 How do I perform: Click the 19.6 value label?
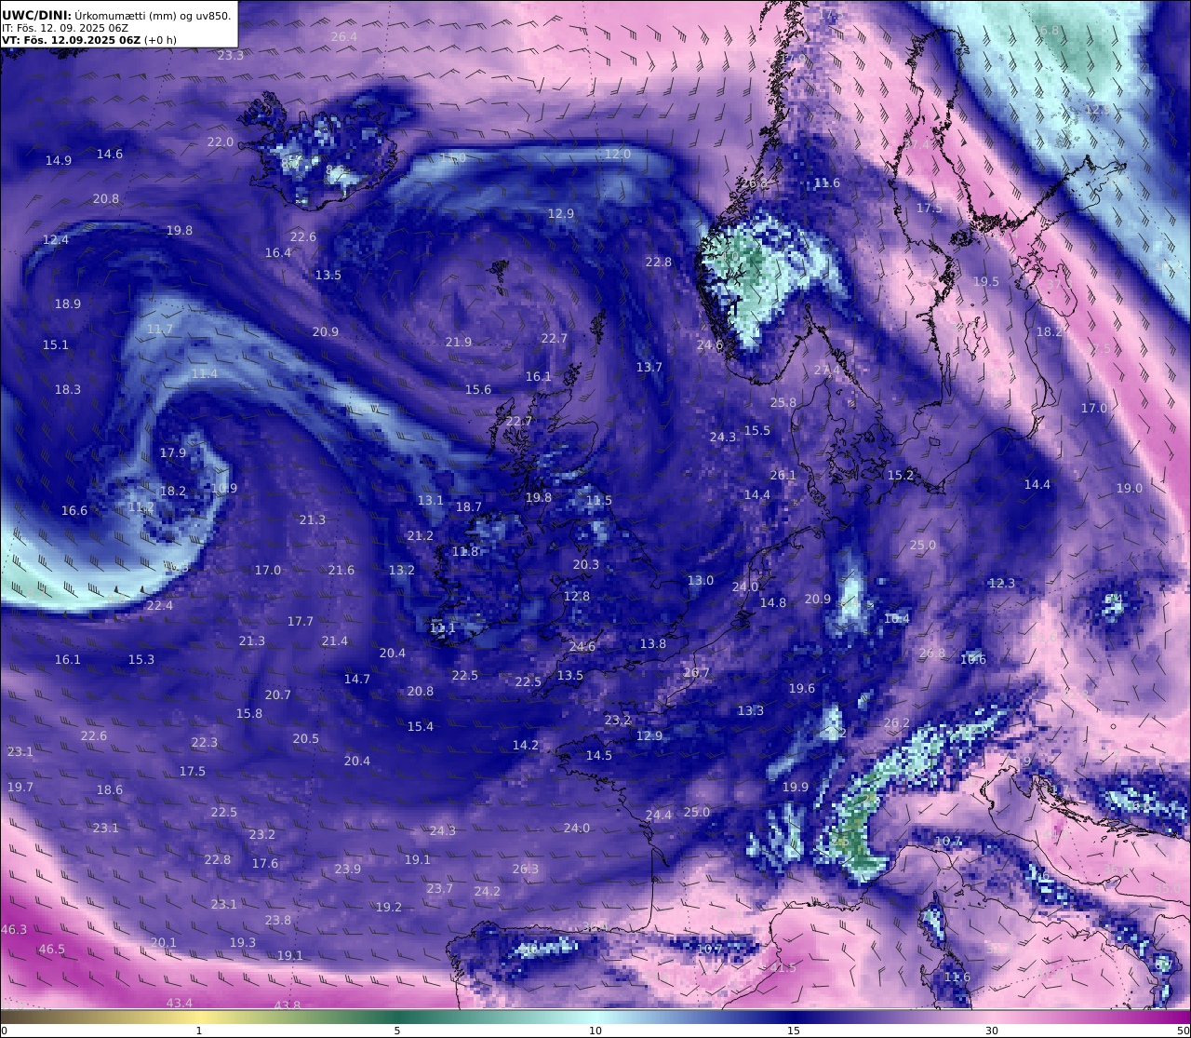pos(802,688)
